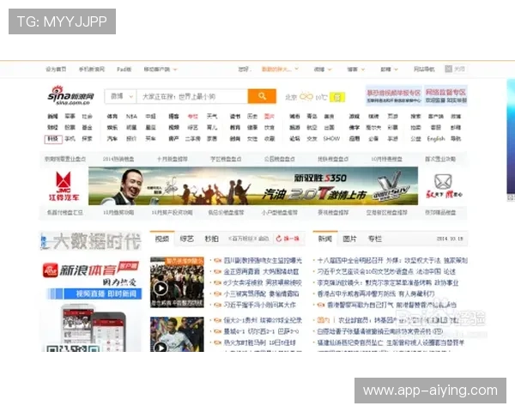Open the English navigation link
515x412 pixels.
point(436,139)
